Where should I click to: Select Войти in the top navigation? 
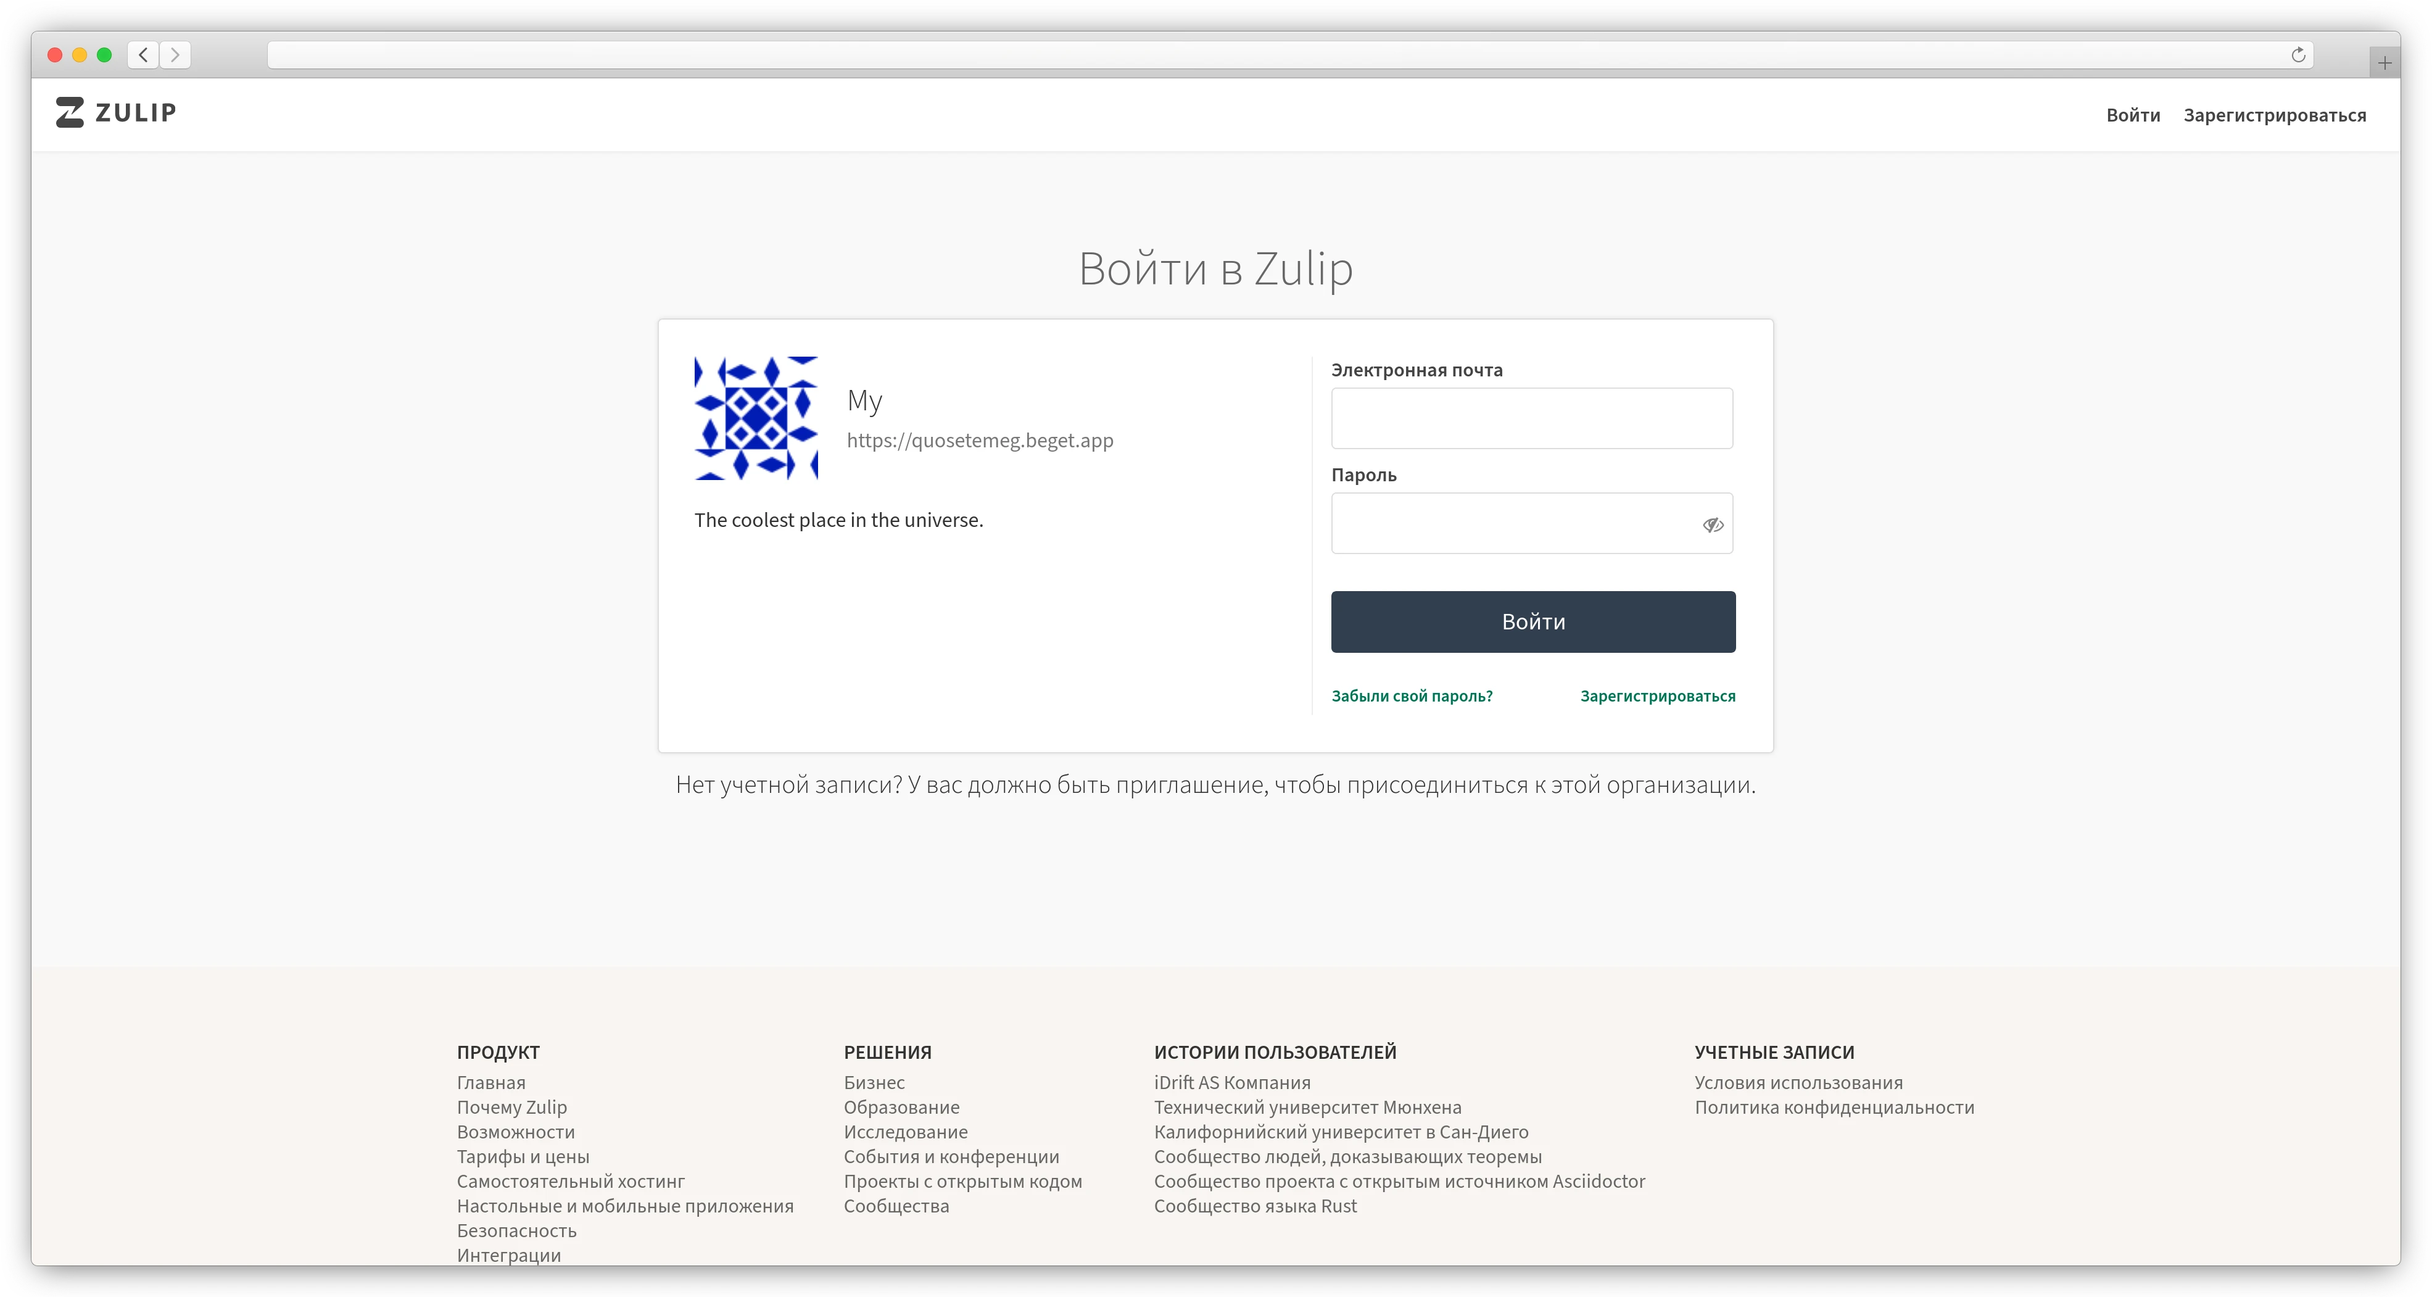click(2133, 115)
